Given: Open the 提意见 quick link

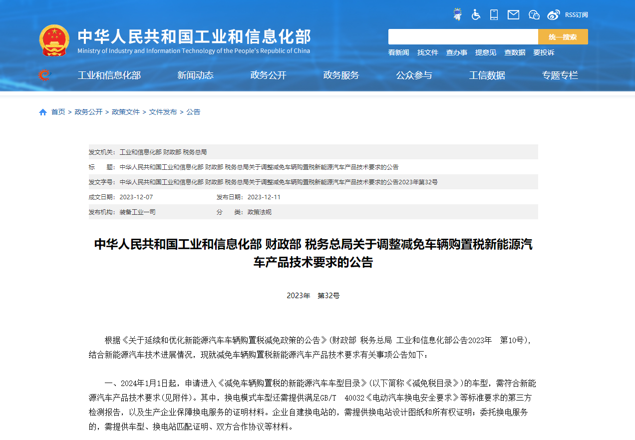Looking at the screenshot, I should click(x=486, y=52).
